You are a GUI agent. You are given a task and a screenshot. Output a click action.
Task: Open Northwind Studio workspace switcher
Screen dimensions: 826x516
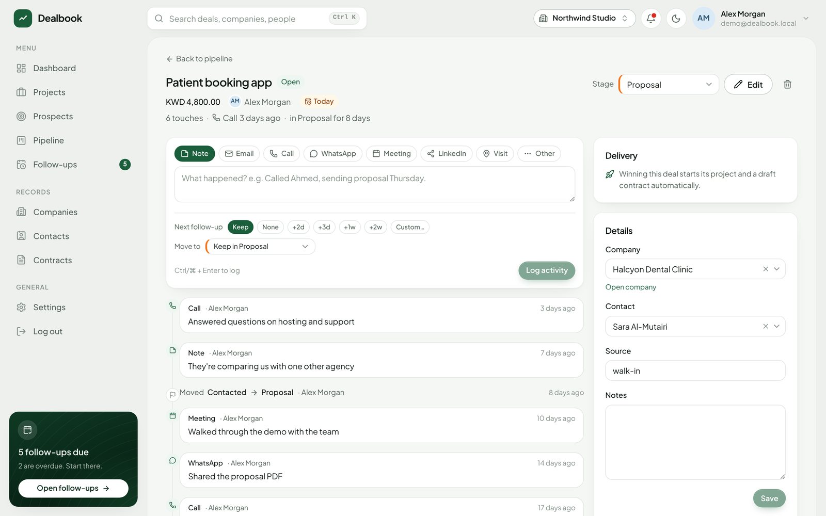pos(584,19)
